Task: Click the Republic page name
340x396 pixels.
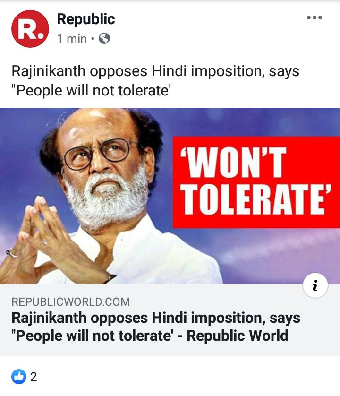Action: click(x=86, y=19)
